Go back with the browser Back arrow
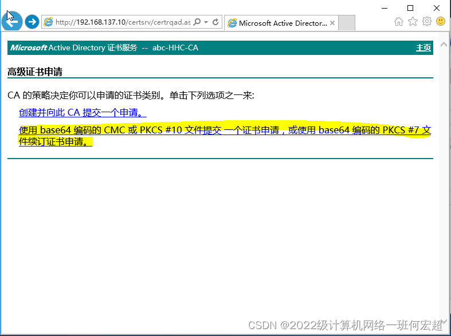The width and height of the screenshot is (451, 336). 12,21
